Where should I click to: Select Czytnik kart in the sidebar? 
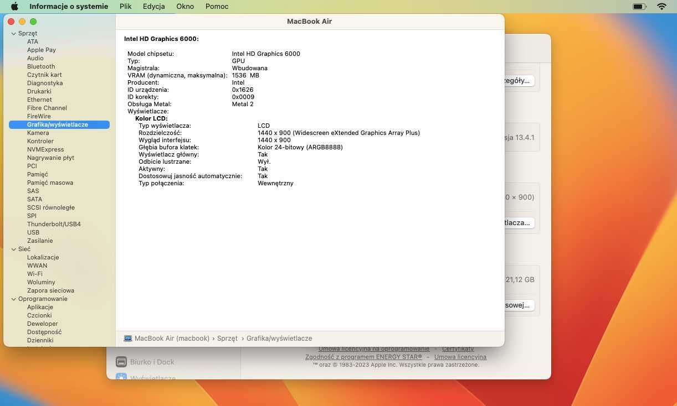(44, 75)
